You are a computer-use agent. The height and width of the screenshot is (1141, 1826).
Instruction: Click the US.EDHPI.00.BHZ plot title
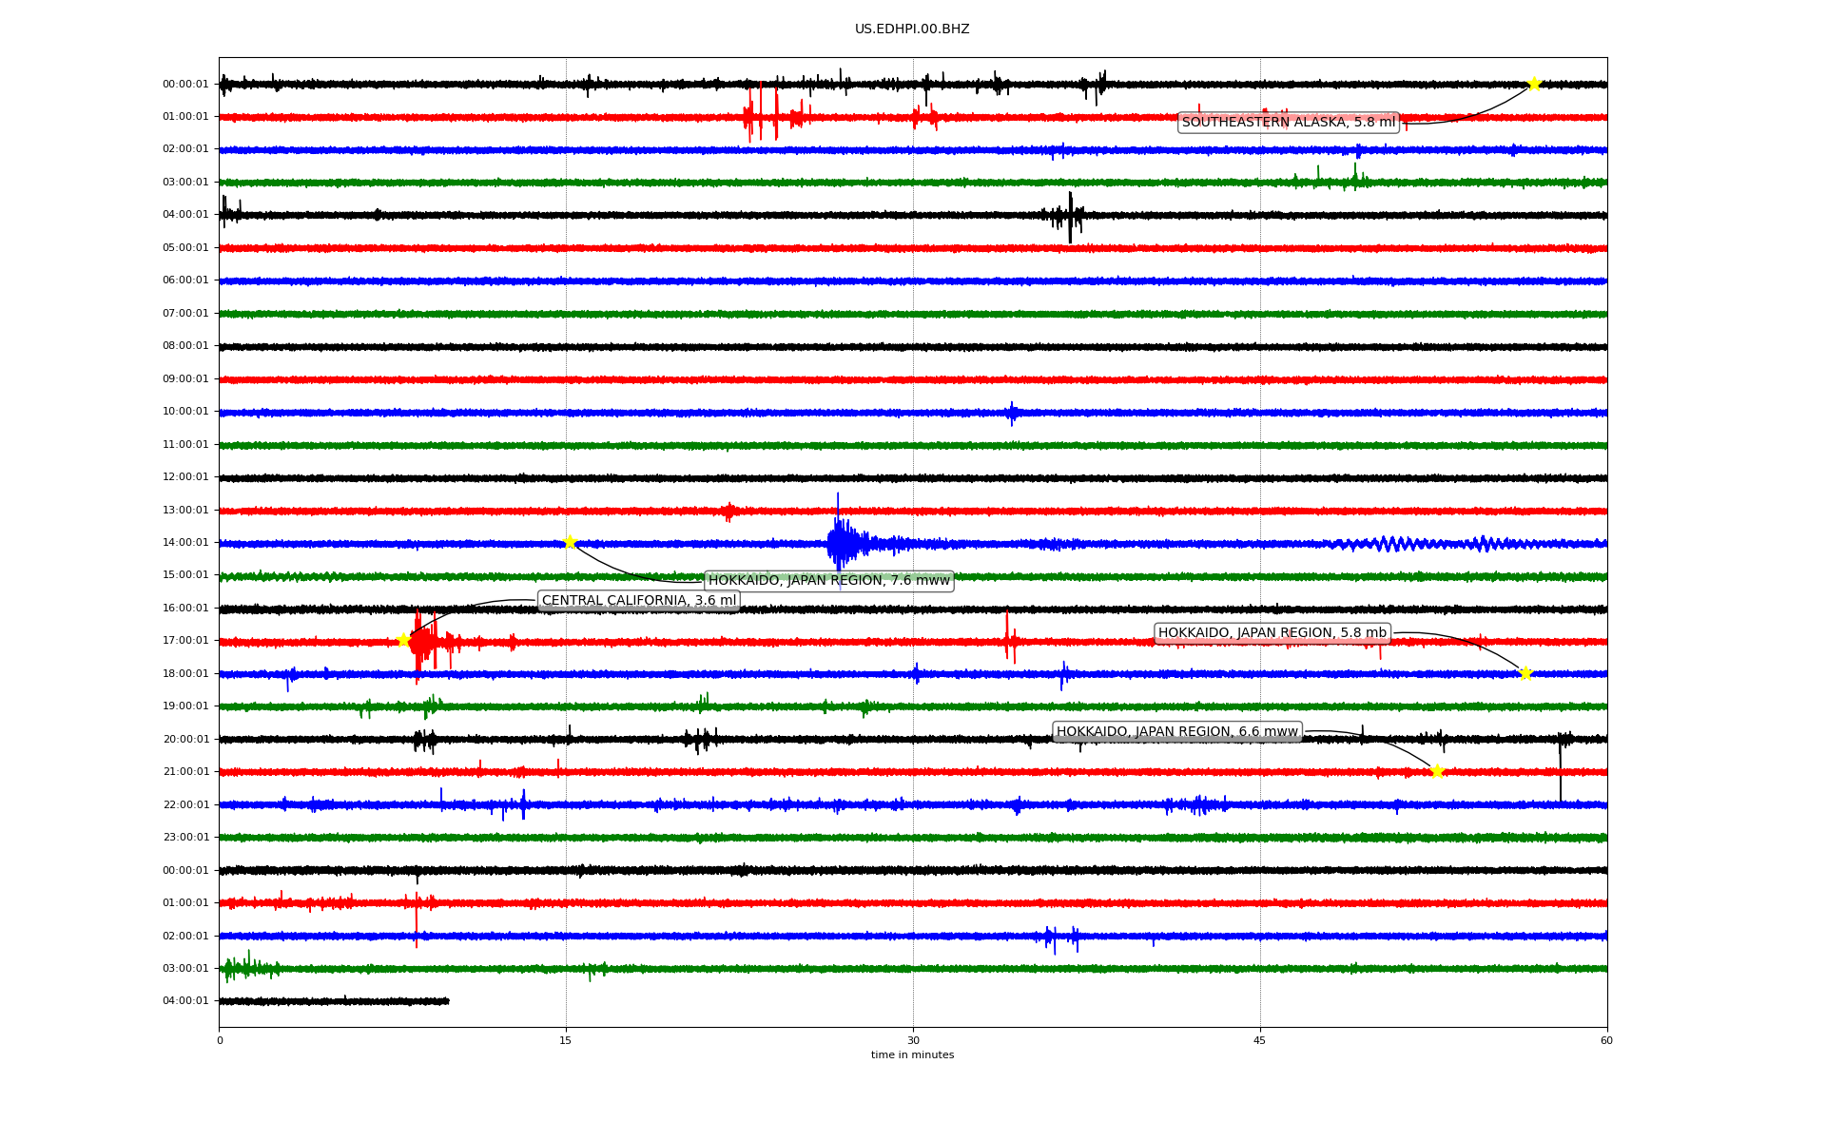(912, 29)
